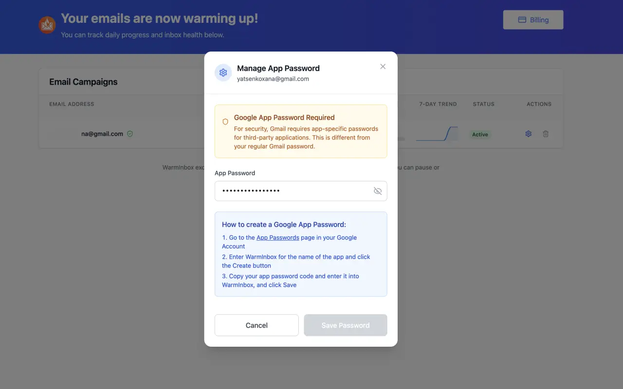Click the Save Password button

point(346,325)
